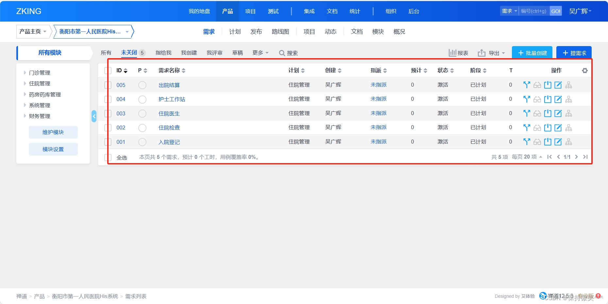Expand the 系统管理 module tree node

[25, 105]
